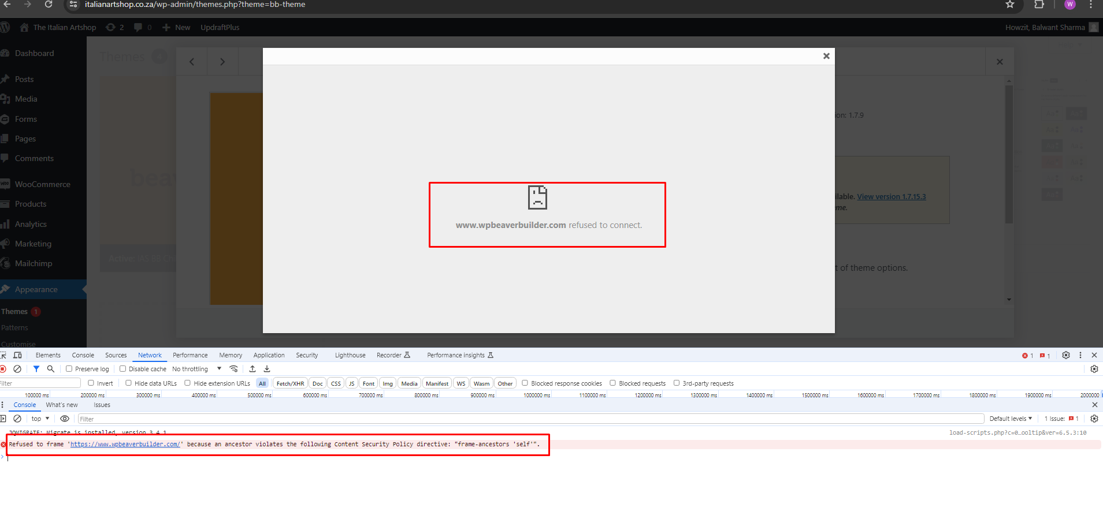Import HAR file with upload arrow icon
Viewport: 1103px width, 530px height.
pos(252,369)
